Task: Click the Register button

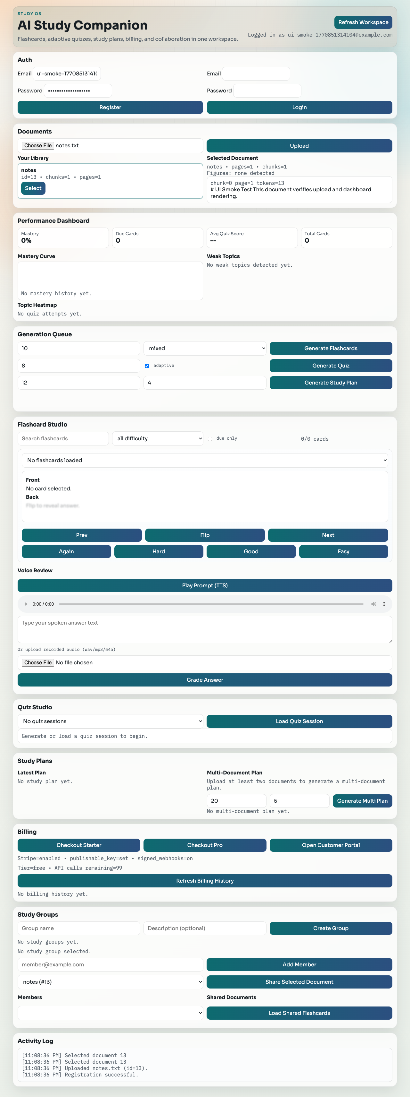Action: pyautogui.click(x=111, y=107)
